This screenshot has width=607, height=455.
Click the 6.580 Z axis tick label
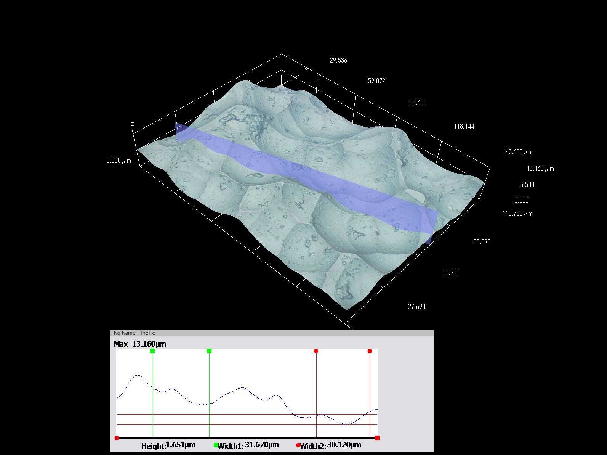click(527, 185)
